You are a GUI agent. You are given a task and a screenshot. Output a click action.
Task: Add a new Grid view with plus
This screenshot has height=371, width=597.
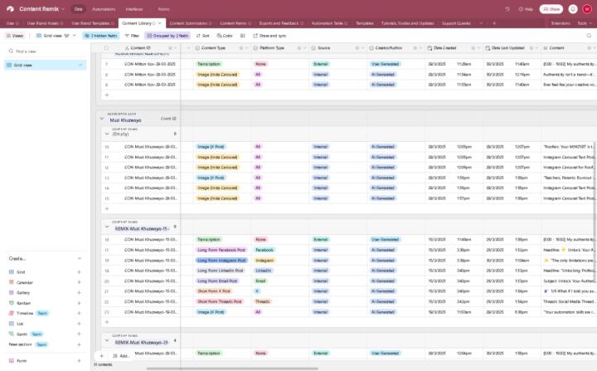[x=80, y=272]
